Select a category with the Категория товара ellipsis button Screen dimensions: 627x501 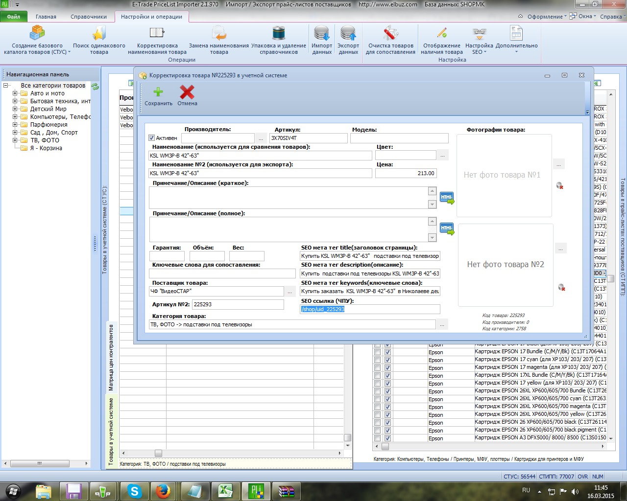(442, 324)
